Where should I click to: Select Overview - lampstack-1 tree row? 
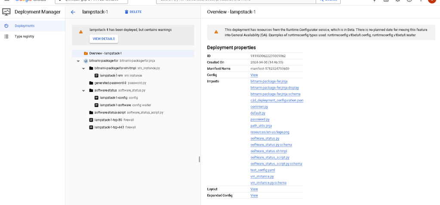pyautogui.click(x=133, y=53)
